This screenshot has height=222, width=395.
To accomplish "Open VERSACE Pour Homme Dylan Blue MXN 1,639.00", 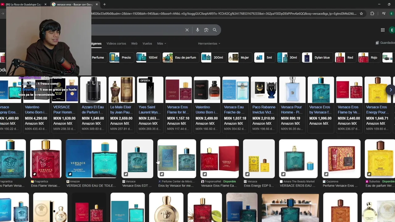I will [65, 105].
